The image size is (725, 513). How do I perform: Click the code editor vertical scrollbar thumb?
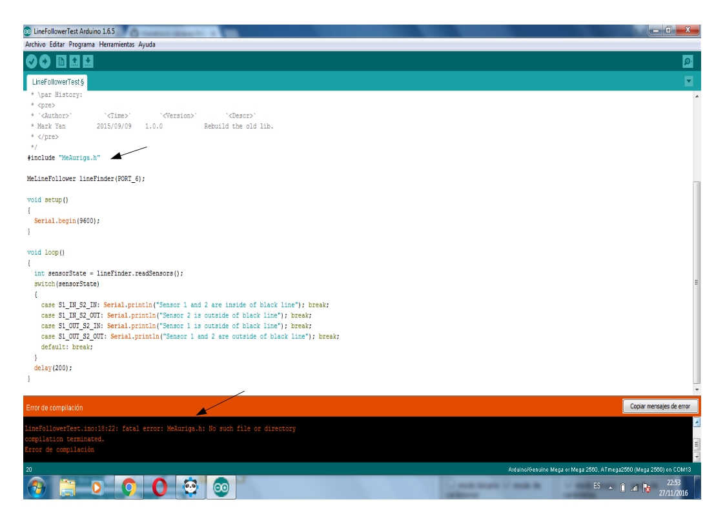[x=697, y=282]
